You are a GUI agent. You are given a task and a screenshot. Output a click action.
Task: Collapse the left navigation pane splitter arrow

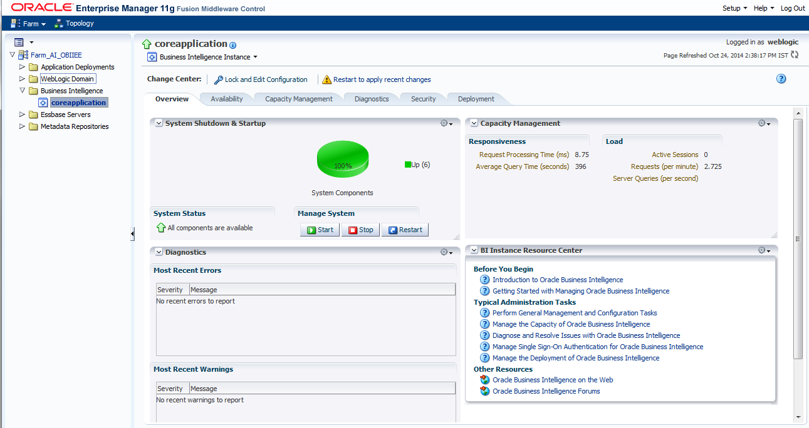[132, 234]
